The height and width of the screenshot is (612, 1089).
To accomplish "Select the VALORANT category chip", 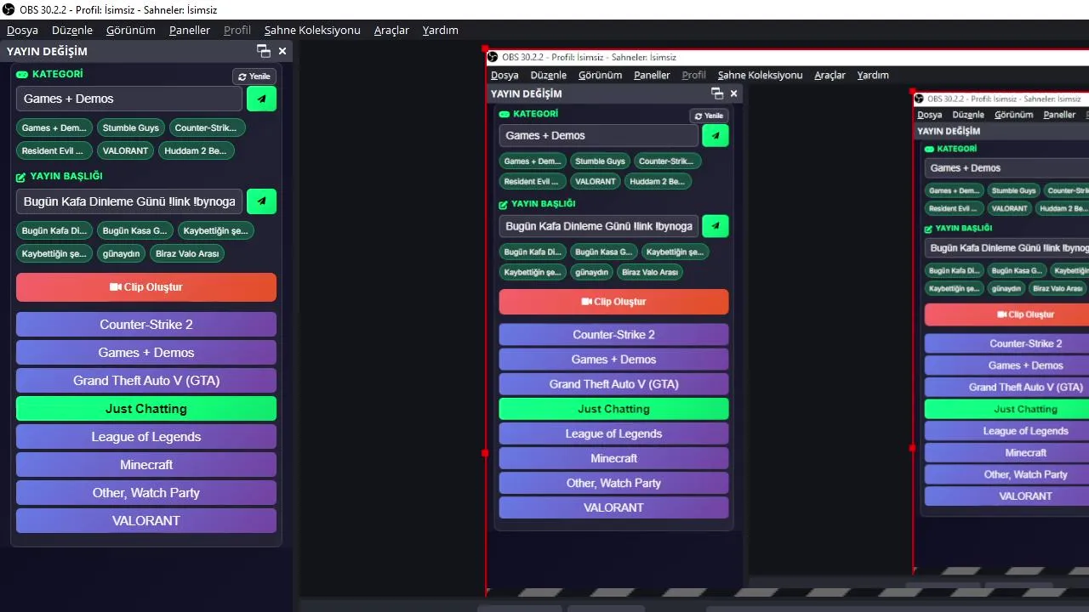I will 125,151.
